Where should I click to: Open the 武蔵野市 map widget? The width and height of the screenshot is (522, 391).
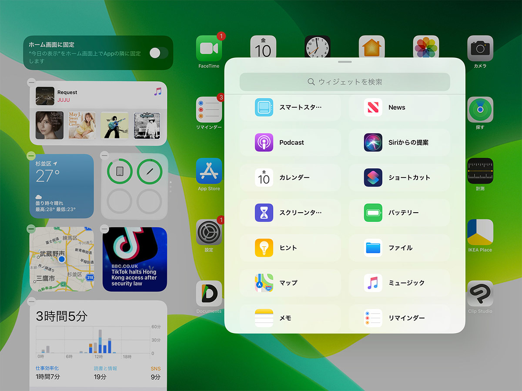point(62,259)
